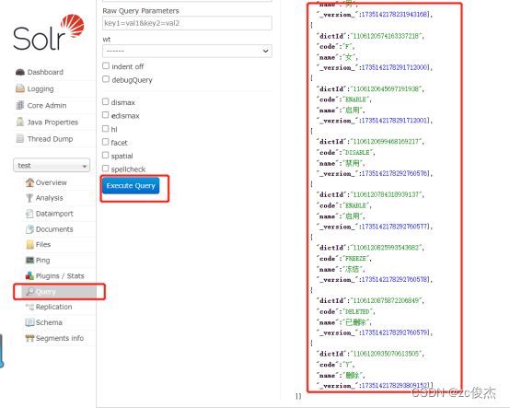This screenshot has height=408, width=510.
Task: Toggle the hl highlighting checkbox
Action: pyautogui.click(x=105, y=129)
